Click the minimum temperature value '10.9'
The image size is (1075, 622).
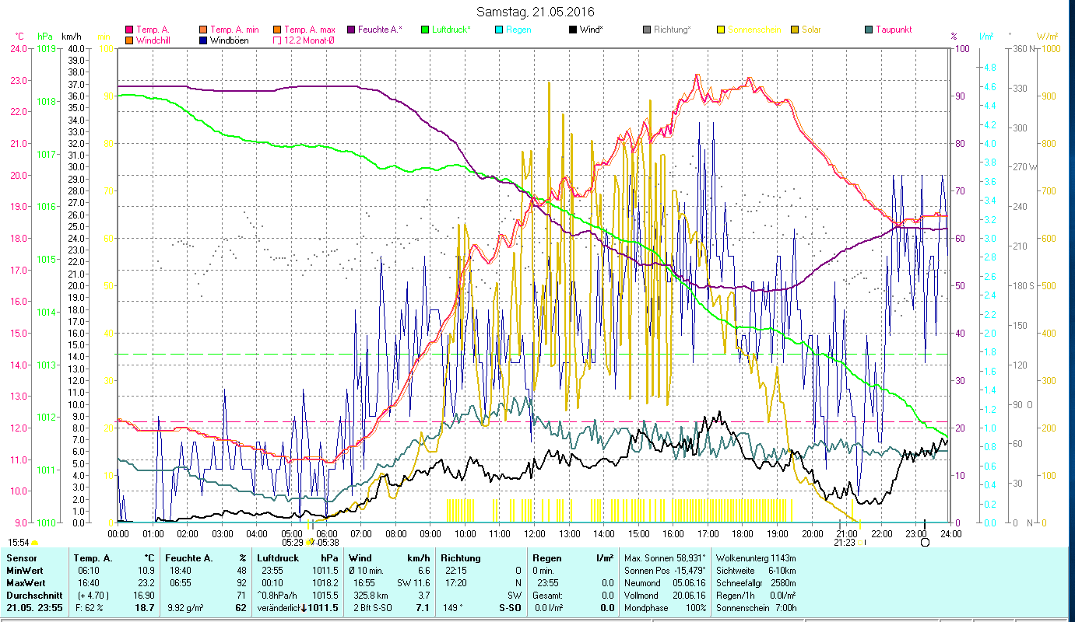click(146, 570)
